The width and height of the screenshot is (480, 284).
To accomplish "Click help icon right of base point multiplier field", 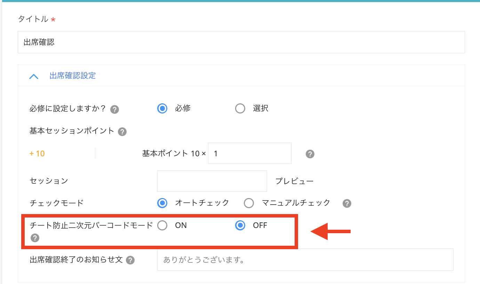I will click(310, 154).
